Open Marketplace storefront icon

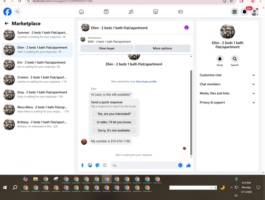156,12
